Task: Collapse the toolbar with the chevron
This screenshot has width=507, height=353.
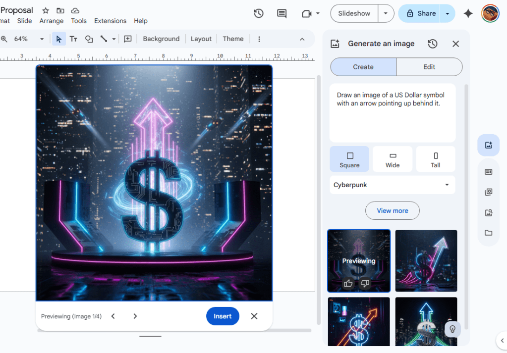Action: point(302,39)
